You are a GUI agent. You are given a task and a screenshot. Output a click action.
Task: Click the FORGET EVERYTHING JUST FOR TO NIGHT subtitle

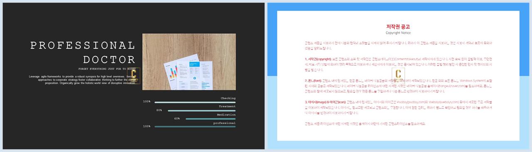pos(107,69)
